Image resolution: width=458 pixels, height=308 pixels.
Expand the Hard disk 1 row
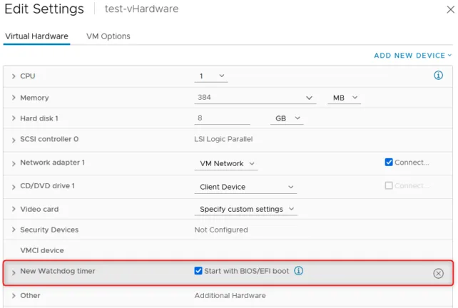pyautogui.click(x=14, y=118)
